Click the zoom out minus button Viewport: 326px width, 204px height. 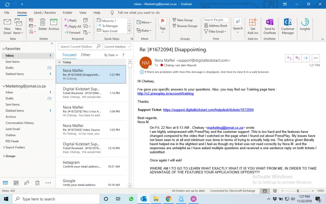(x=283, y=191)
